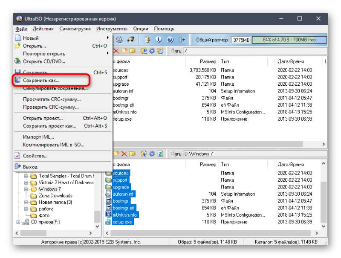Open the Помощь menu
Viewport: 341px width, 258px height.
pos(164,29)
